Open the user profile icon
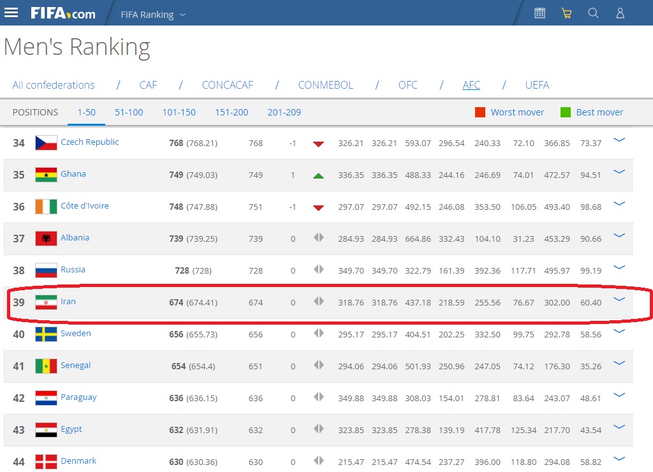The width and height of the screenshot is (653, 472). click(620, 13)
